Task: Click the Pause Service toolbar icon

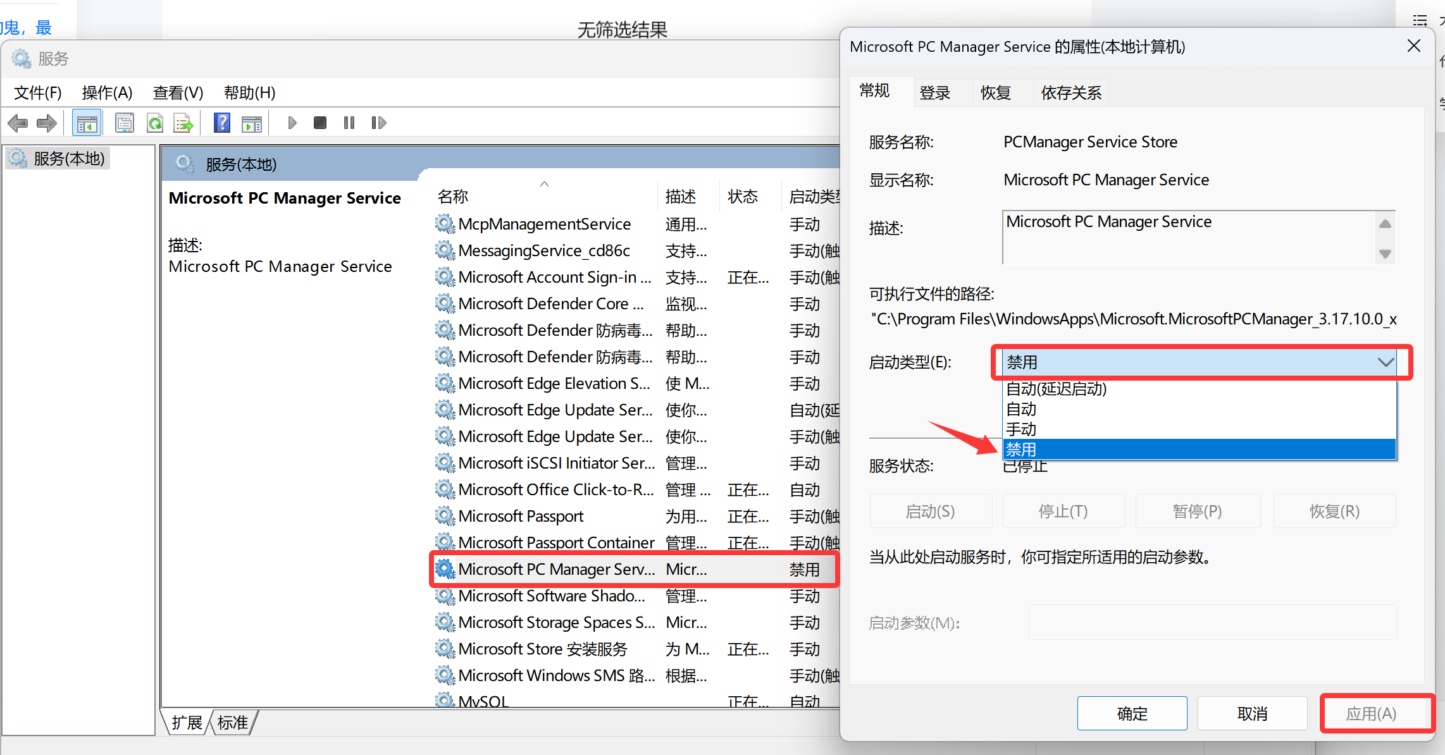Action: (x=349, y=123)
